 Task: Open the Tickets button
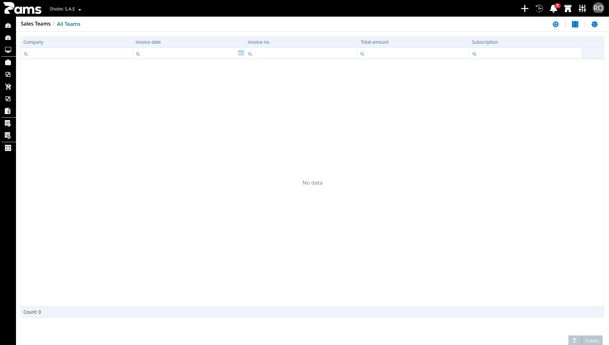[585, 341]
